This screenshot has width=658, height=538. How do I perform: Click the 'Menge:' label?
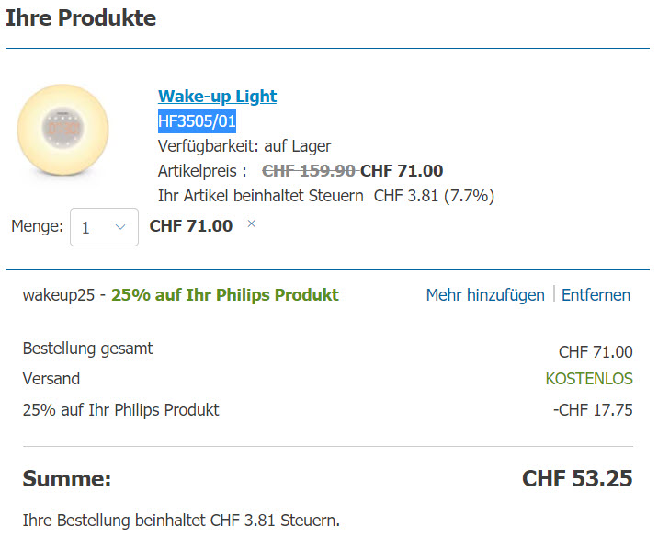(x=37, y=226)
